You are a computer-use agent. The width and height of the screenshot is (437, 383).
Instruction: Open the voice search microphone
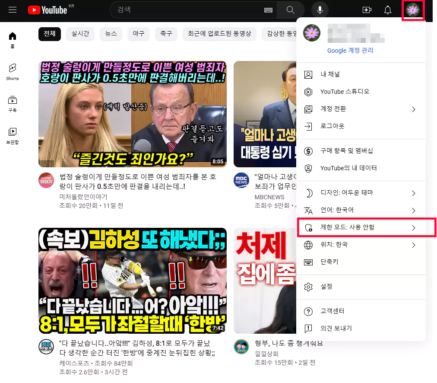(x=320, y=10)
